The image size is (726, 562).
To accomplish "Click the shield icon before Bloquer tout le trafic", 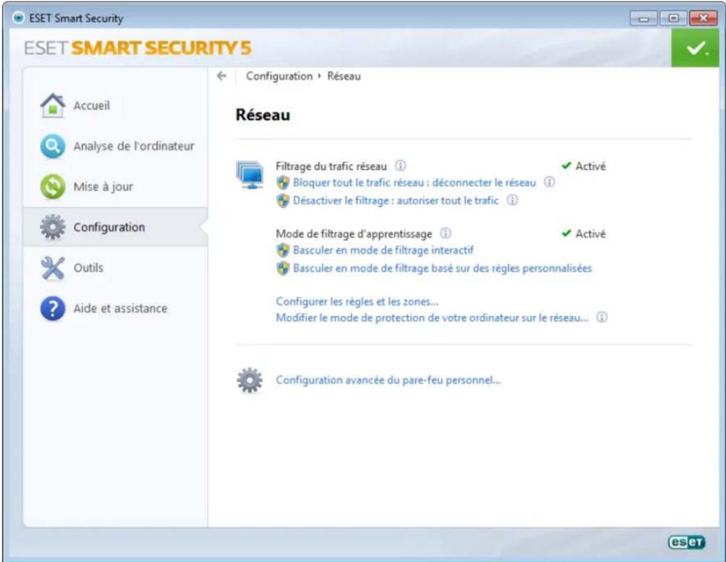I will [283, 182].
